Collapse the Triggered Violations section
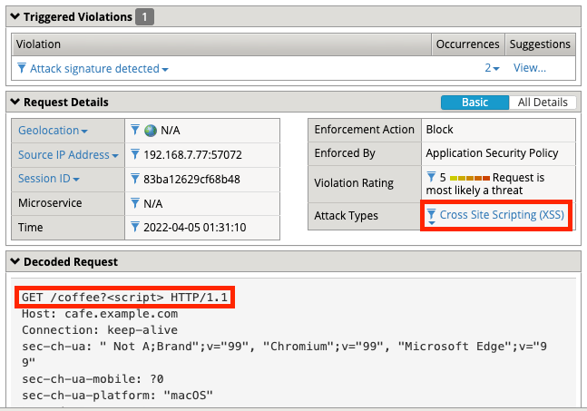Screen dimensions: 587x411 pos(15,17)
